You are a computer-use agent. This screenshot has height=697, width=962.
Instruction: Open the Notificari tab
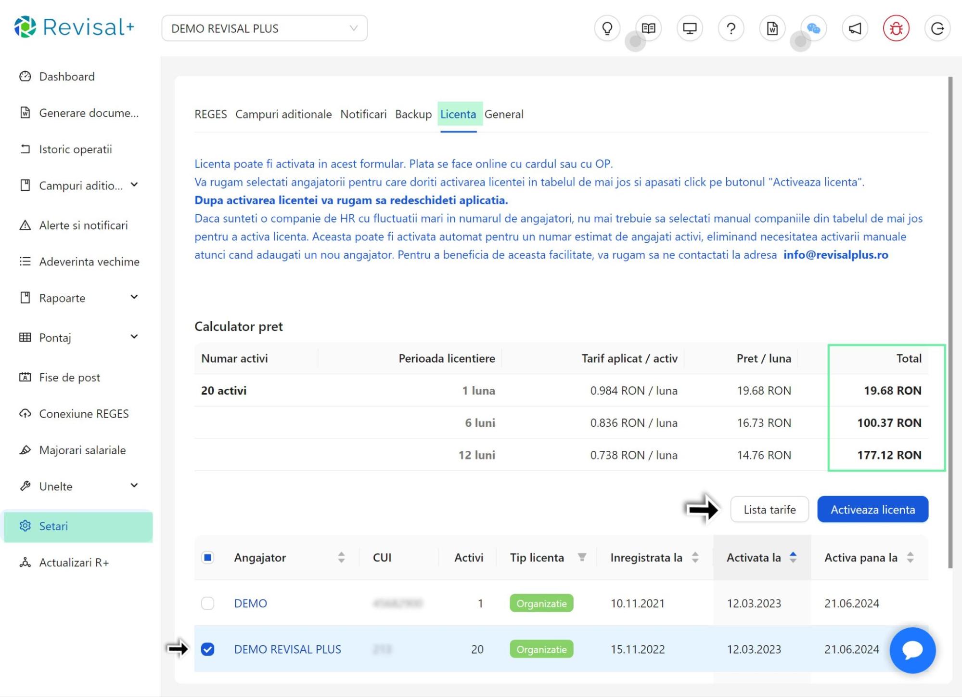[x=363, y=114]
